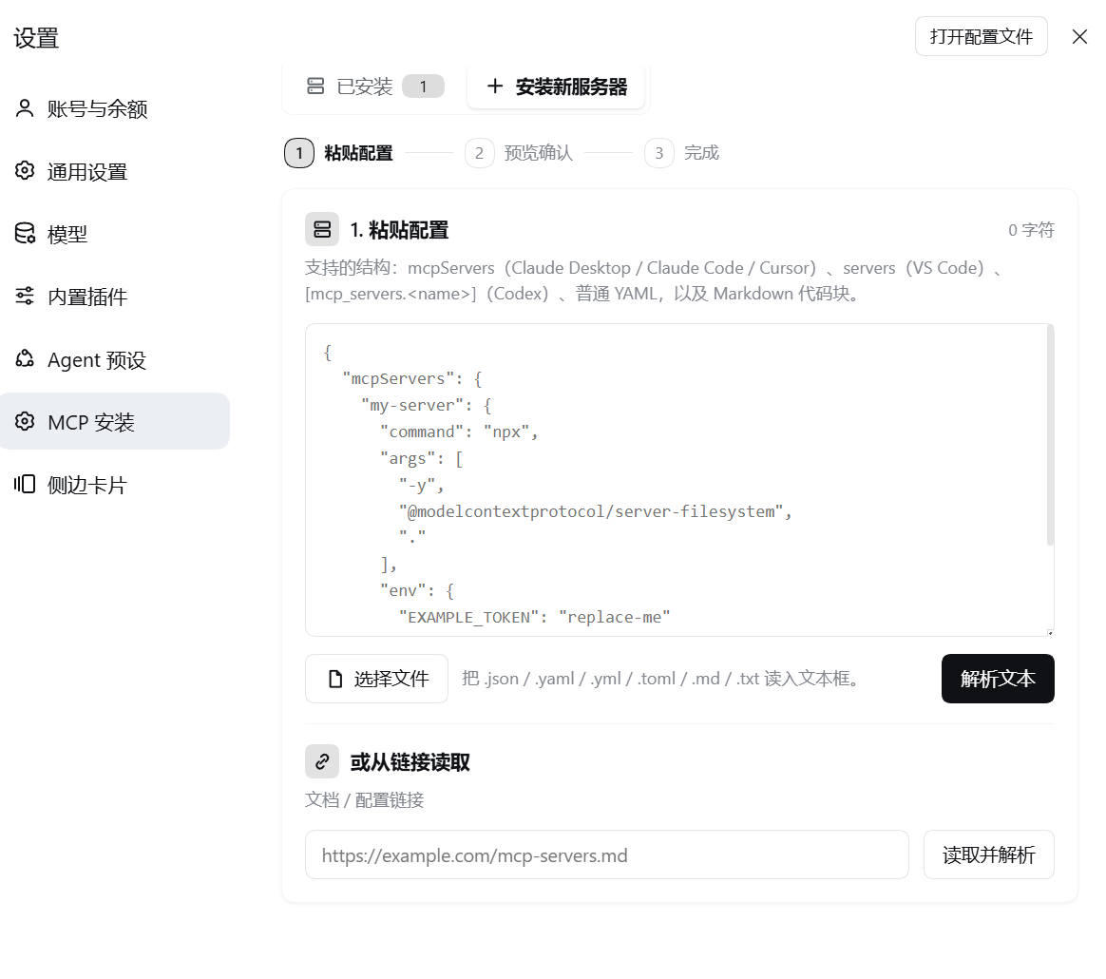
Task: Open the 账号与余额 settings section
Action: click(114, 108)
